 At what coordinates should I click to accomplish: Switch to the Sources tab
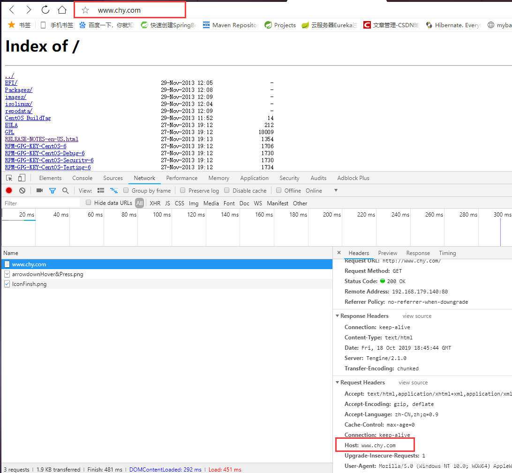point(113,178)
